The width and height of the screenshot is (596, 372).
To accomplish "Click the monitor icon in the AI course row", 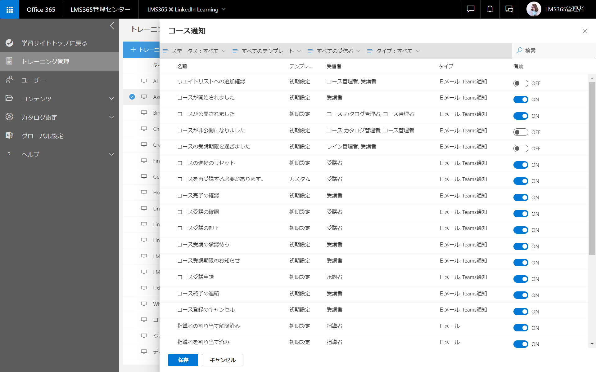I will coord(144,81).
